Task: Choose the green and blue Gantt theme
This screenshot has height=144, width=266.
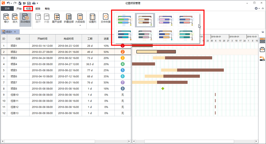Action: (x=124, y=20)
